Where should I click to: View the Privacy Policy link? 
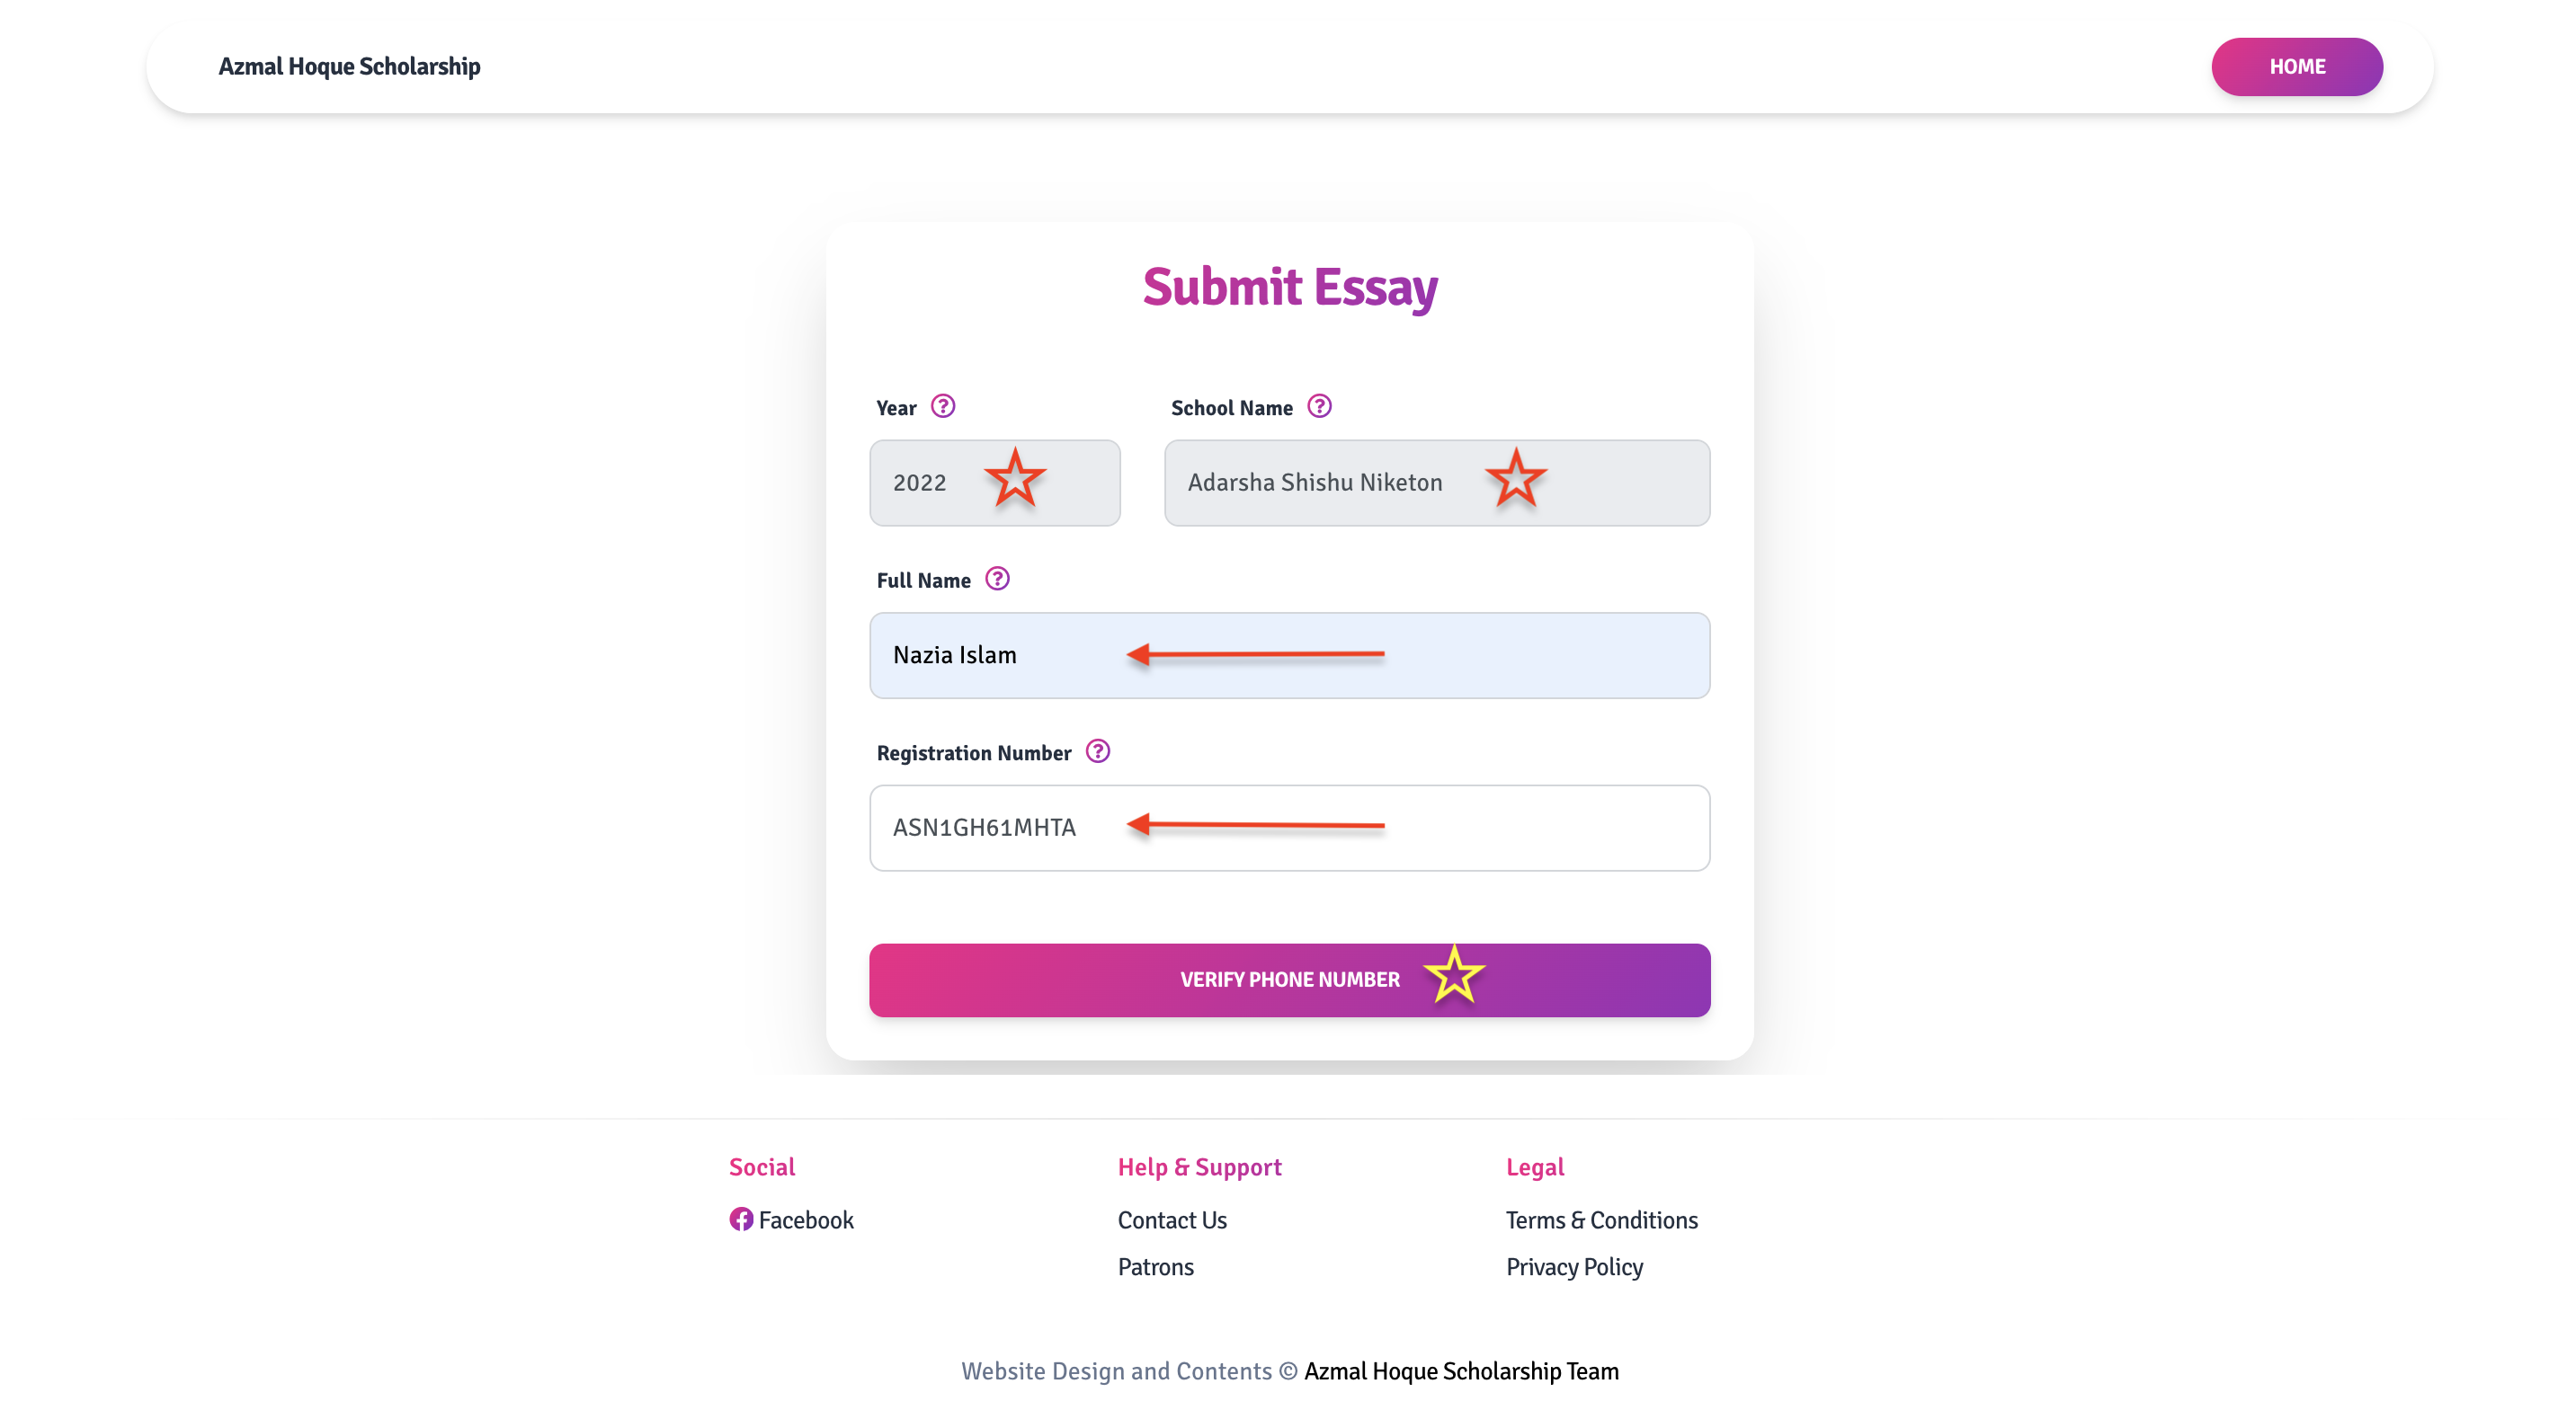point(1574,1267)
